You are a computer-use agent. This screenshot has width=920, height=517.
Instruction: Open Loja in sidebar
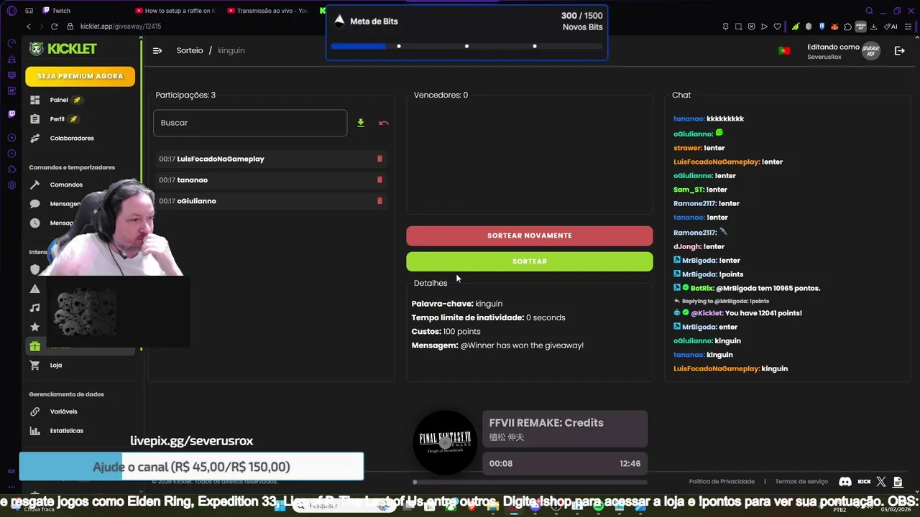click(56, 365)
